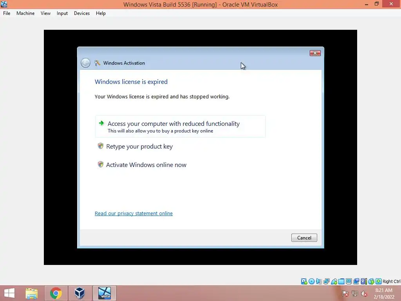Click the recording status icon in VirtualBox
The height and width of the screenshot is (301, 401).
point(356,281)
